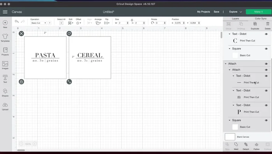Flatten the selected layers

(x=256, y=146)
